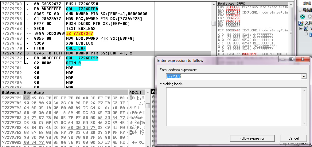Select the MOV EDX,DWORD PTR SS:[EBP+8] line
This screenshot has height=147, width=312.
pos(100,38)
